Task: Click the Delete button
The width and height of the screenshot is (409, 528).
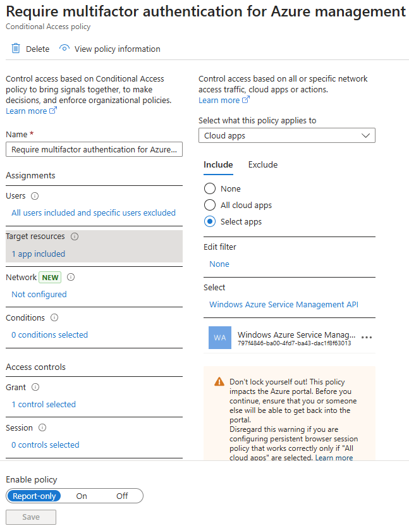Action: pyautogui.click(x=30, y=49)
